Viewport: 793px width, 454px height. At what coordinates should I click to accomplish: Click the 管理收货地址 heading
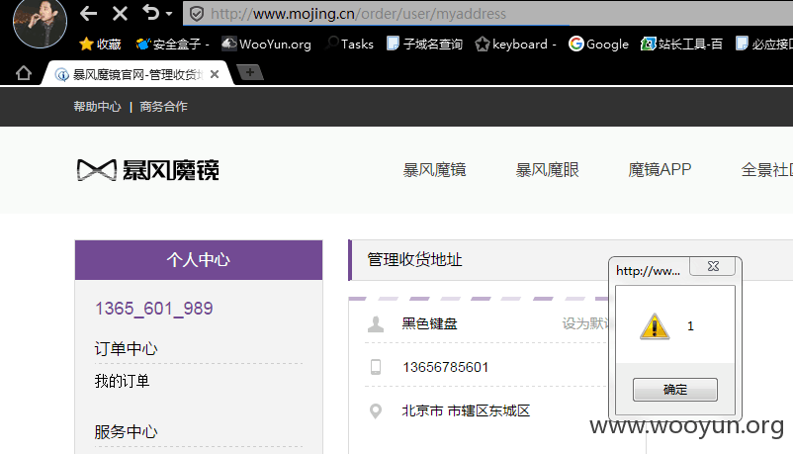click(414, 260)
